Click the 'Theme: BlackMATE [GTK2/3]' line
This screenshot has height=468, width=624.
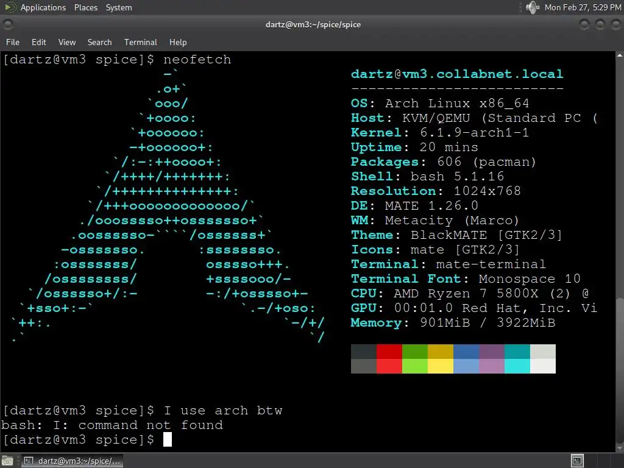coord(456,235)
